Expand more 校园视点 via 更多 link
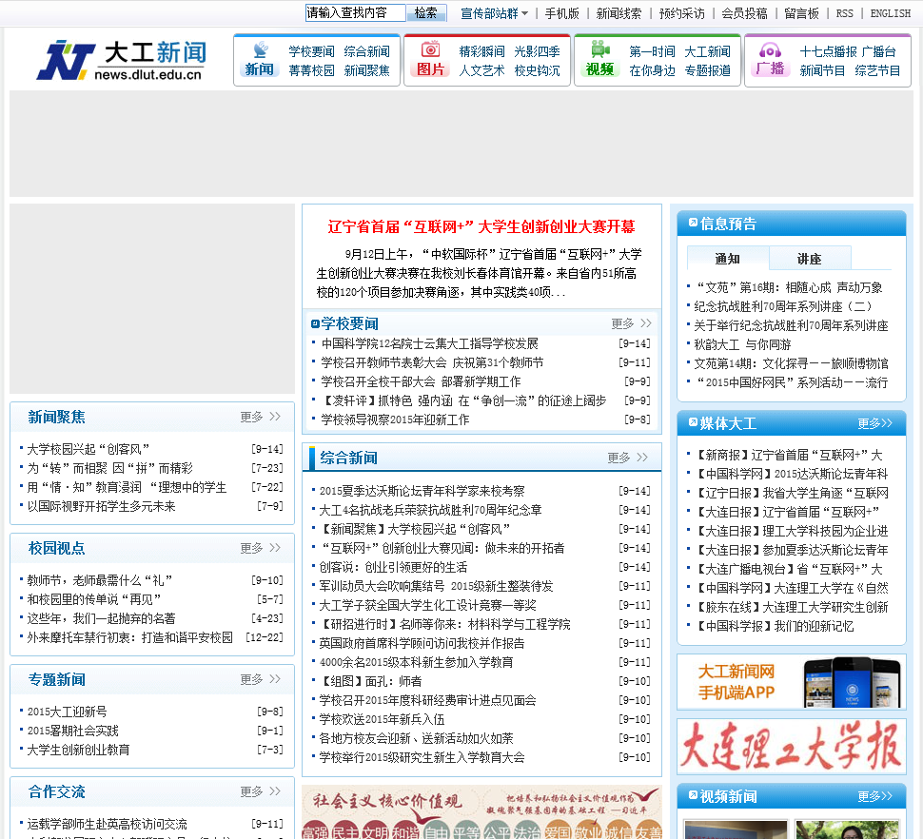 (260, 548)
